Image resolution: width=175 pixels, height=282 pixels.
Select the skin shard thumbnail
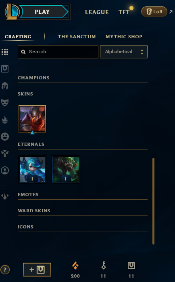click(x=32, y=119)
